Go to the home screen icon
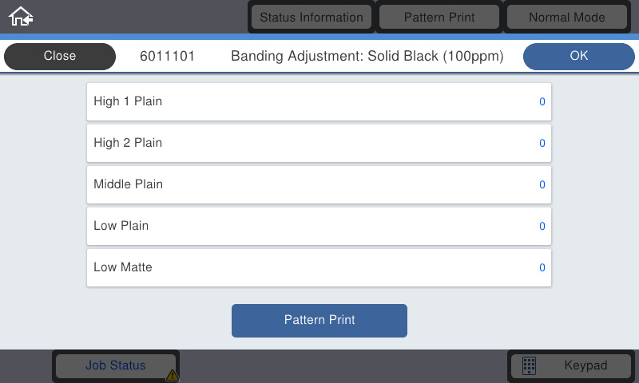Image resolution: width=639 pixels, height=383 pixels. (21, 17)
